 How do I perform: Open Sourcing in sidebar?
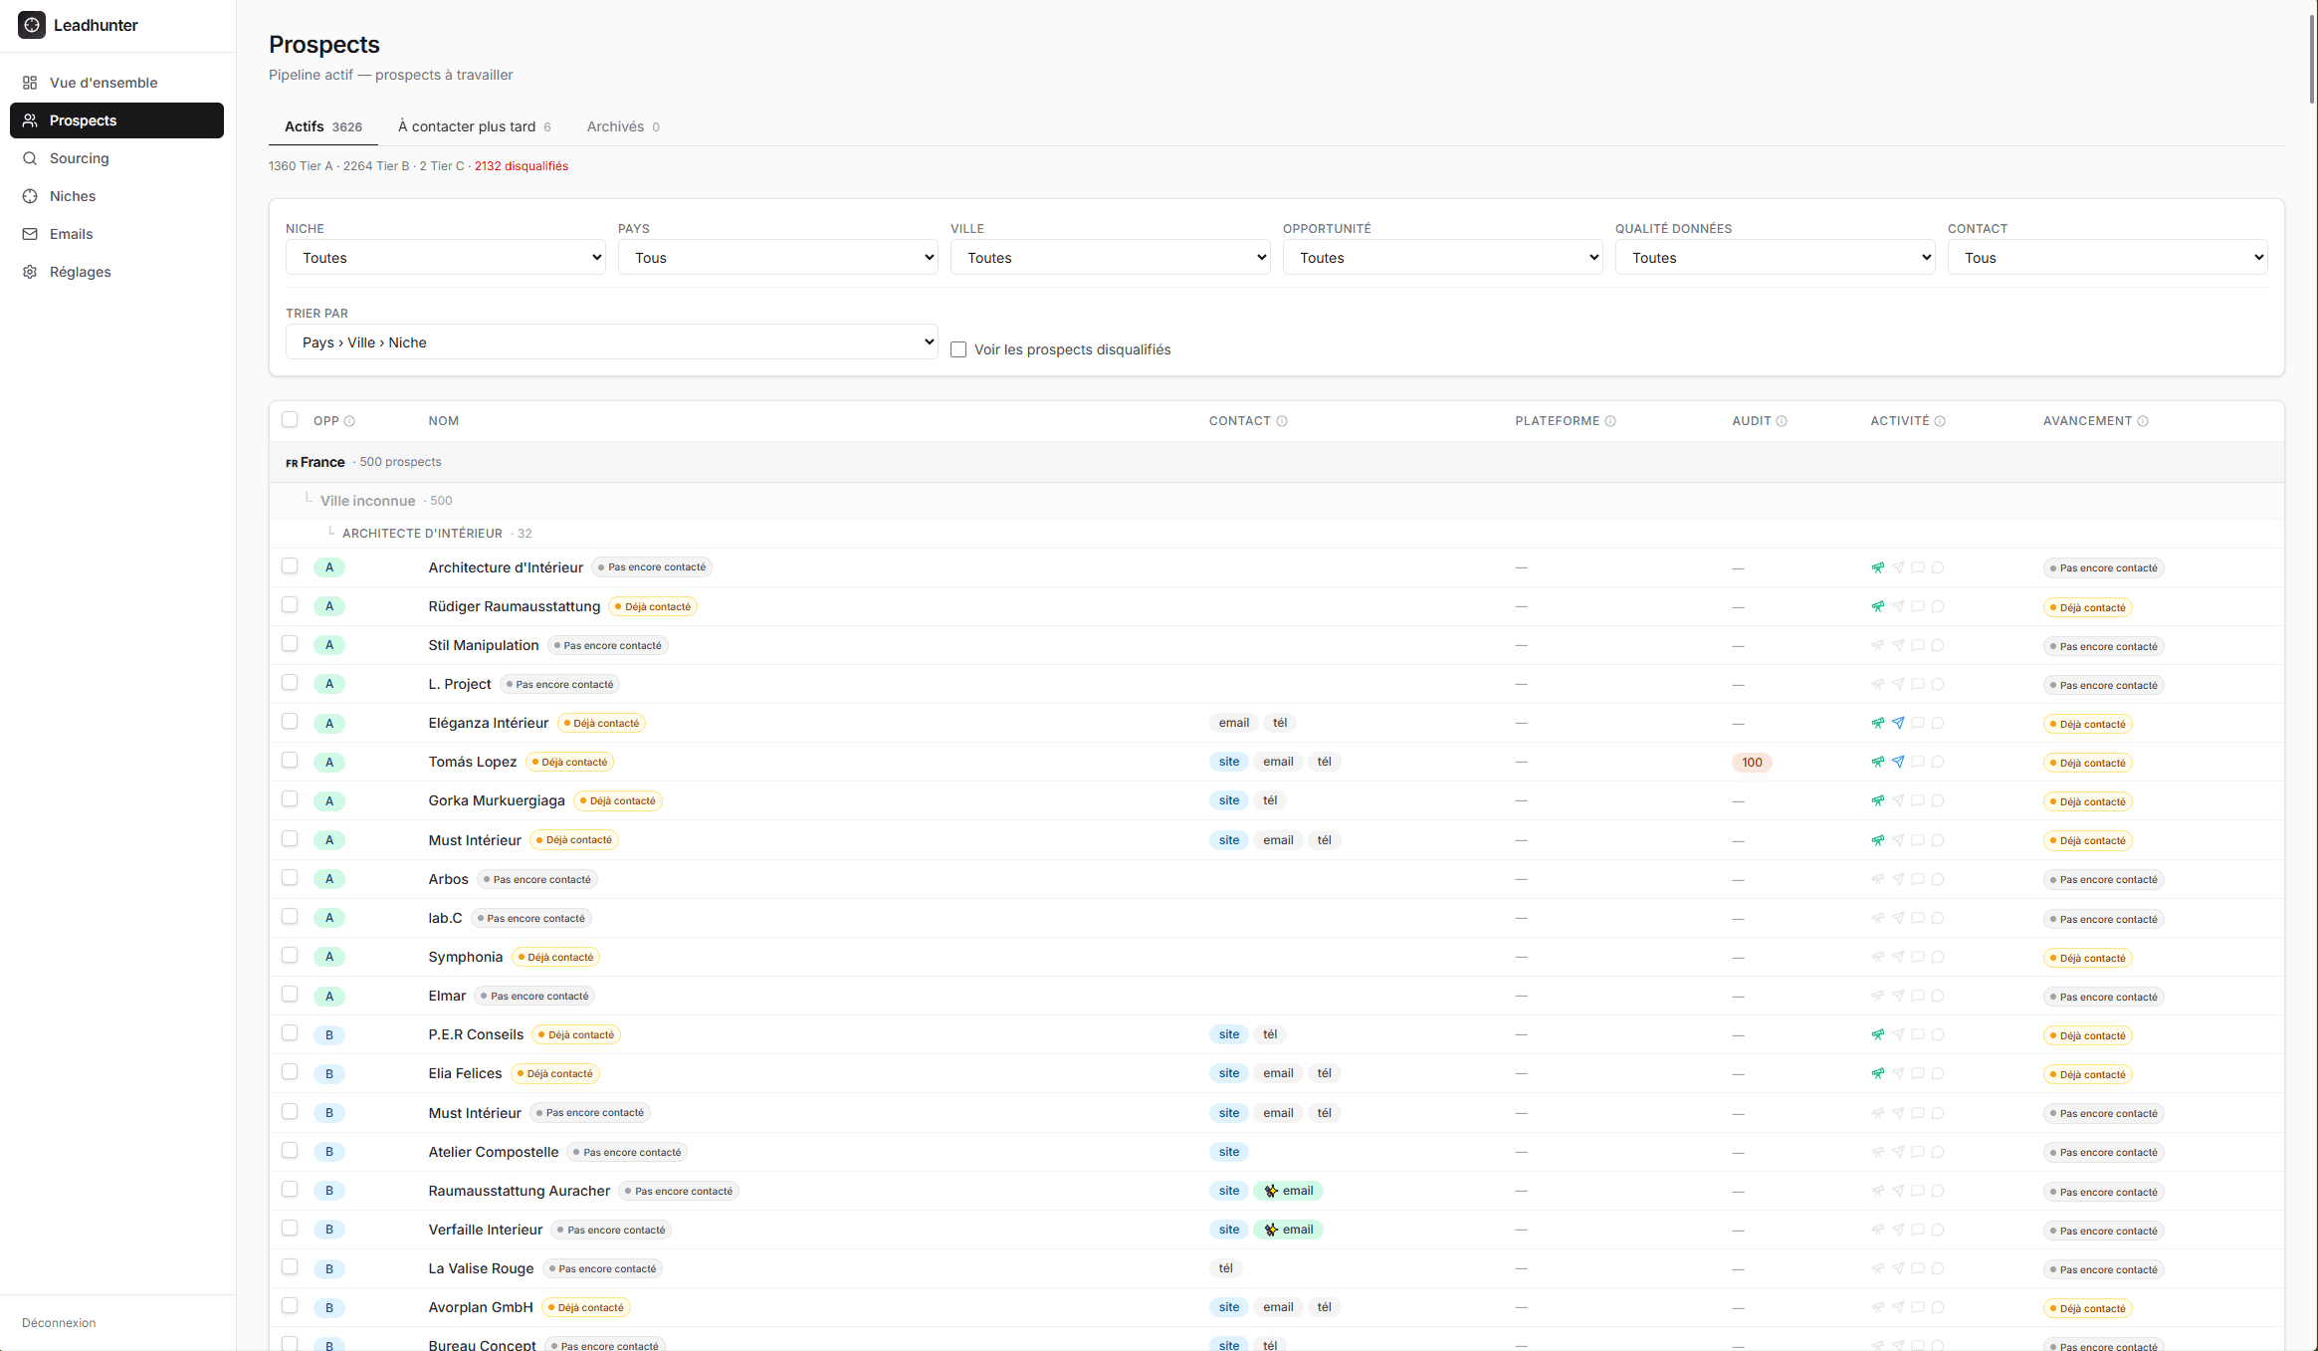(116, 158)
